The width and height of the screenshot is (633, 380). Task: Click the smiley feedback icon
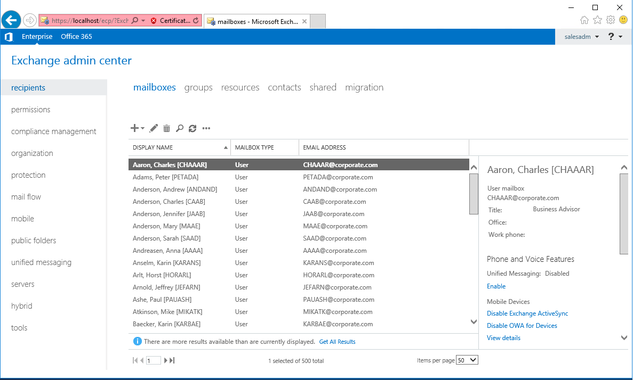624,19
